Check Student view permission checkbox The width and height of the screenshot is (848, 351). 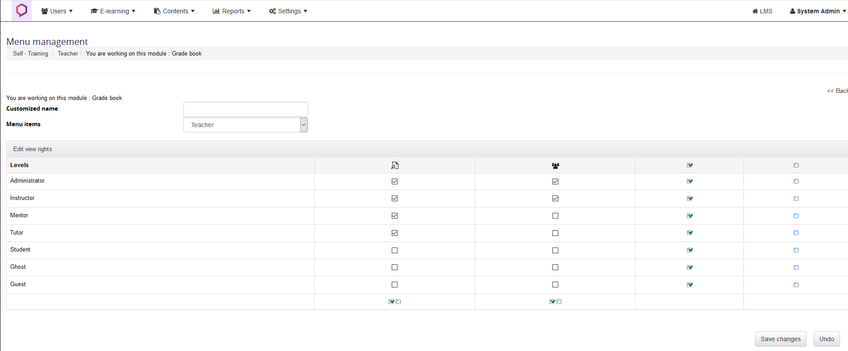tap(394, 251)
